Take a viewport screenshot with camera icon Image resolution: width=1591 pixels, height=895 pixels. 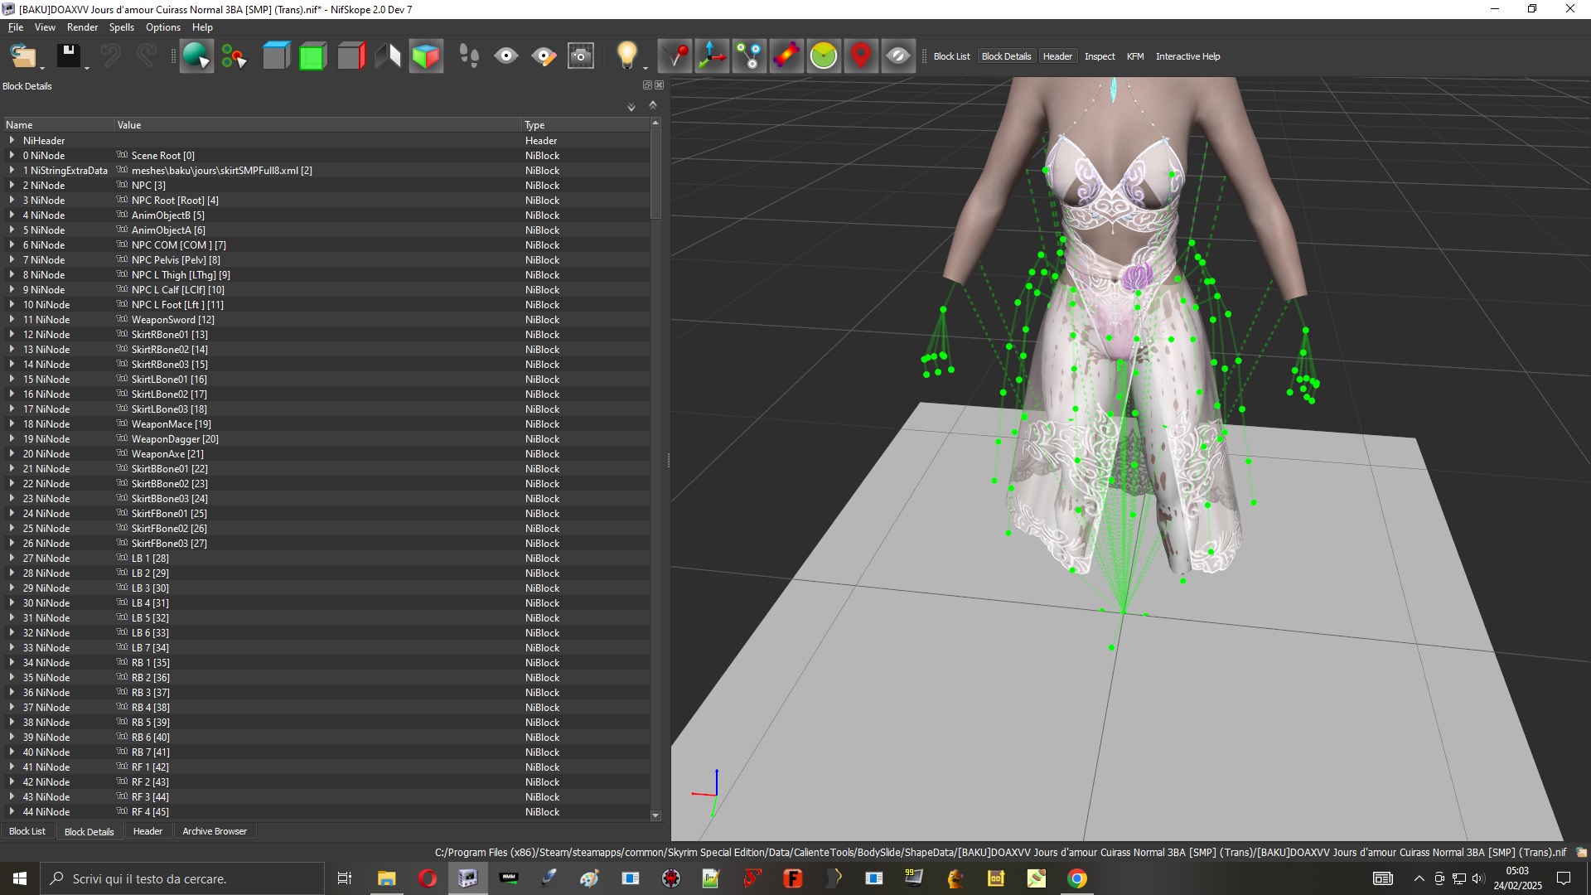(x=581, y=56)
